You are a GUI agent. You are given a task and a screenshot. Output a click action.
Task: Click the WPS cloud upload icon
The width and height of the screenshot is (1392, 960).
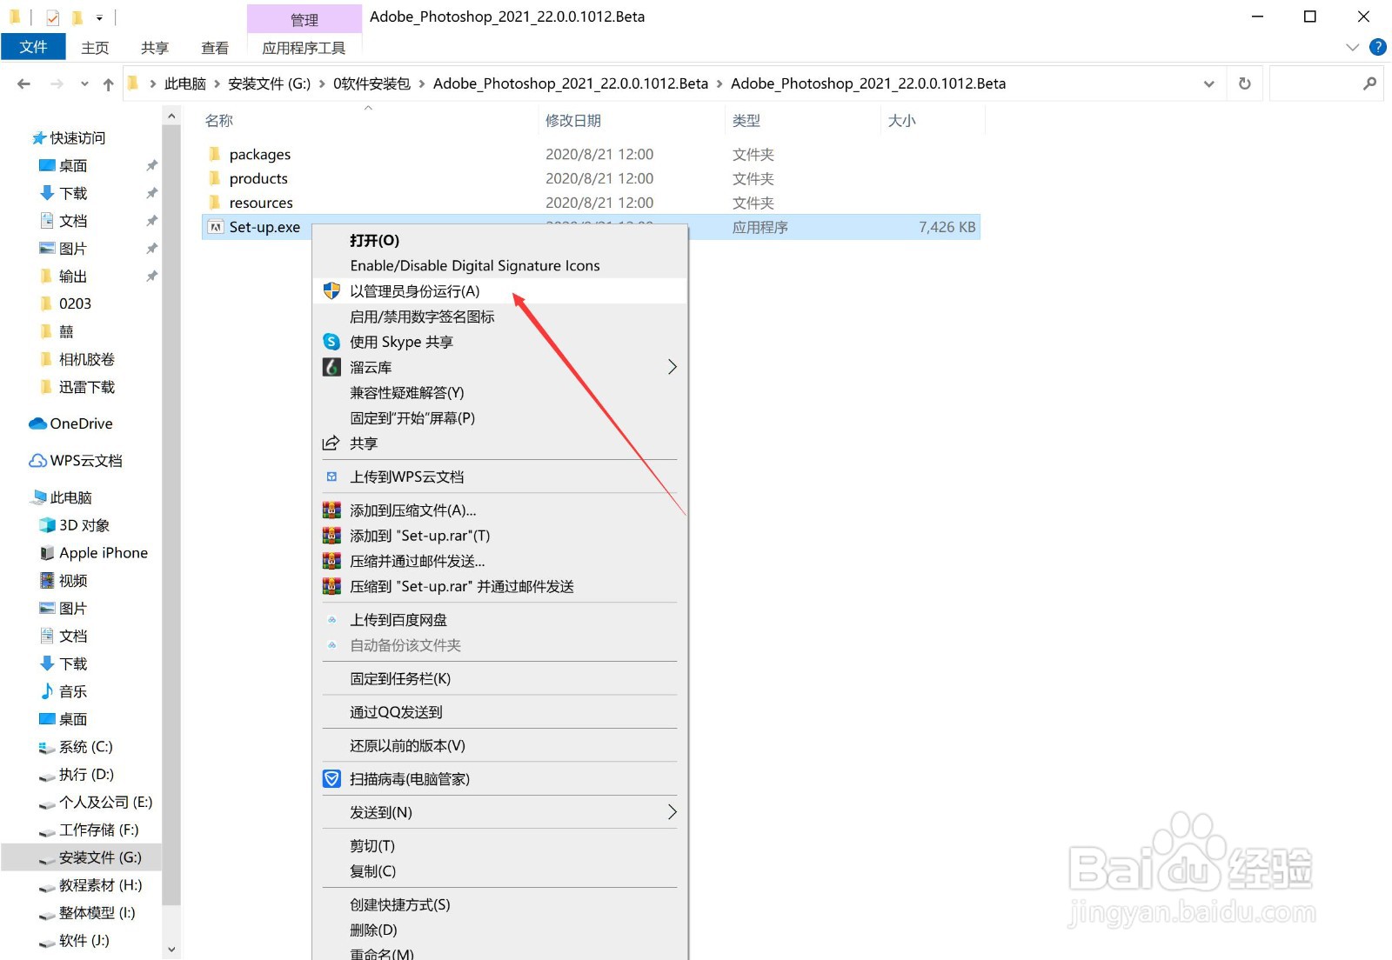(331, 477)
